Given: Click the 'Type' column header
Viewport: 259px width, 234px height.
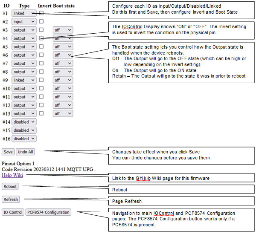Looking at the screenshot, I should tap(24, 6).
